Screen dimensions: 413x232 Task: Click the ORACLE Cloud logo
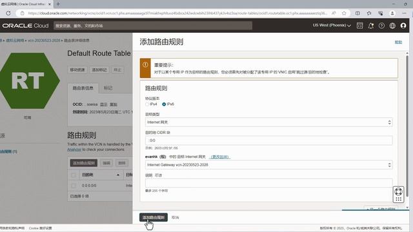click(x=26, y=26)
